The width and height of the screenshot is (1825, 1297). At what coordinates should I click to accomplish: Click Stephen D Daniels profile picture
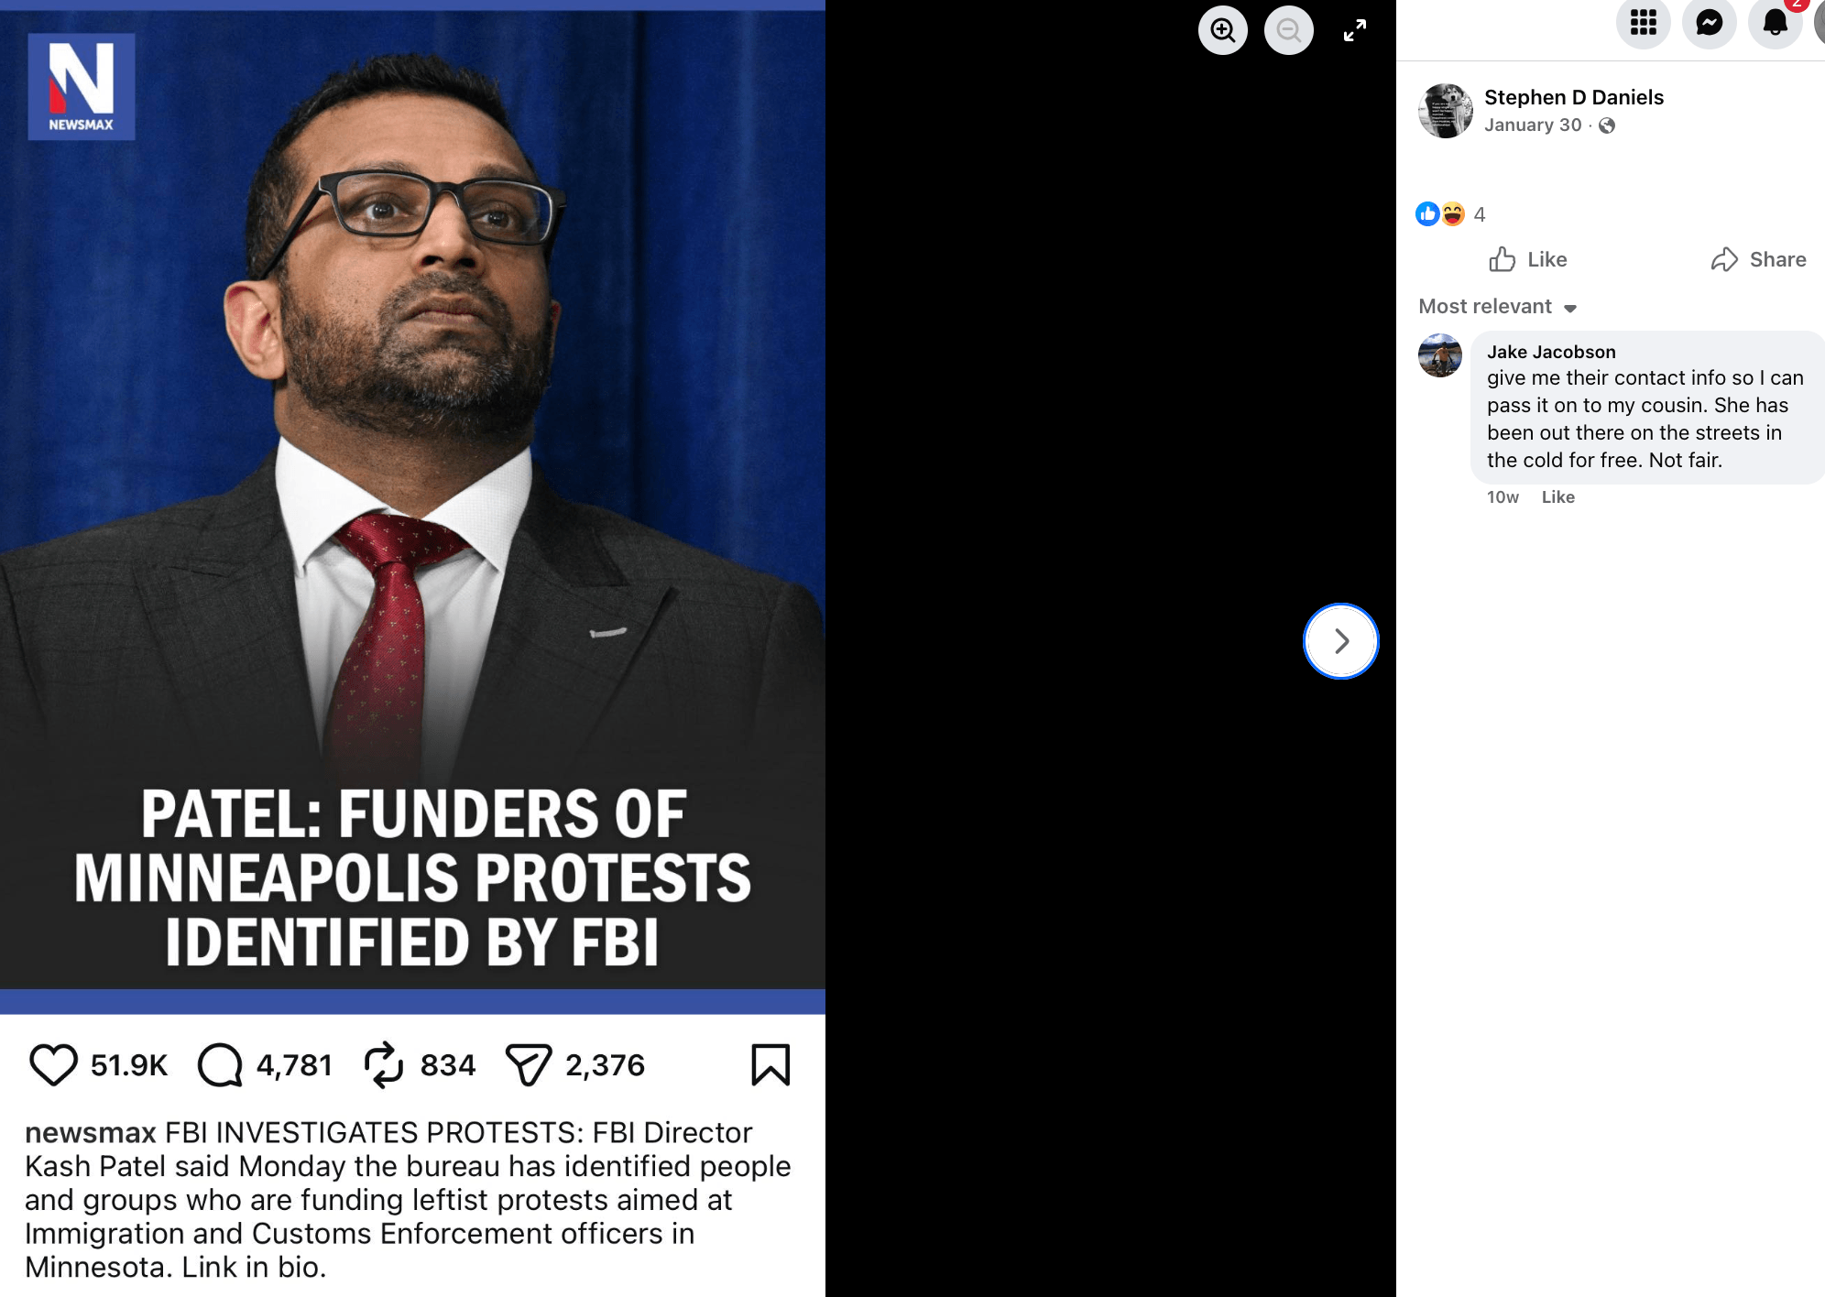pos(1445,111)
